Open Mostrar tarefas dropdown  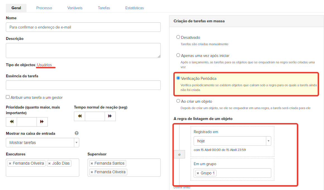click(42, 143)
